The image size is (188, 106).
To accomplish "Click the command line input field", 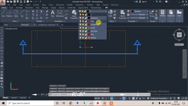I will (100, 95).
